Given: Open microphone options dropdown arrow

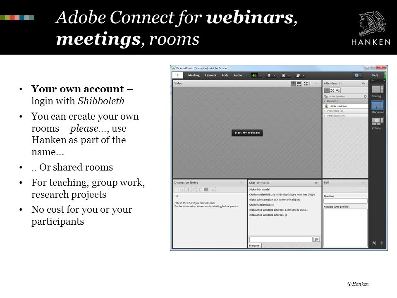Looking at the screenshot, I should click(275, 75).
